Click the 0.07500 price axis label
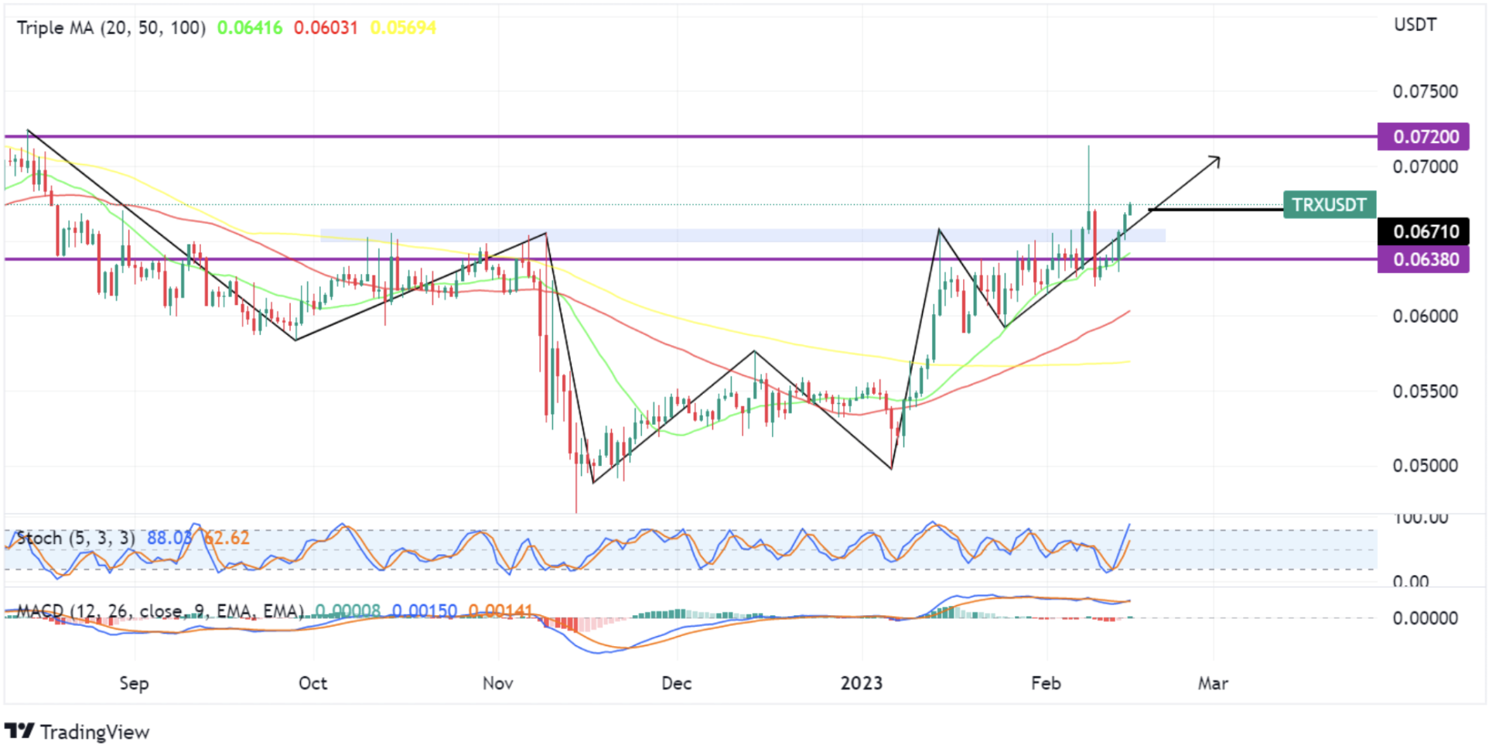The image size is (1499, 749). [x=1425, y=91]
